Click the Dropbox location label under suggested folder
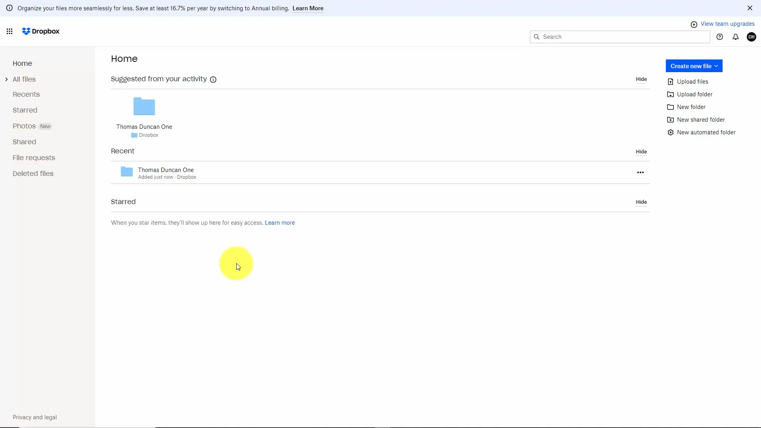 149,135
